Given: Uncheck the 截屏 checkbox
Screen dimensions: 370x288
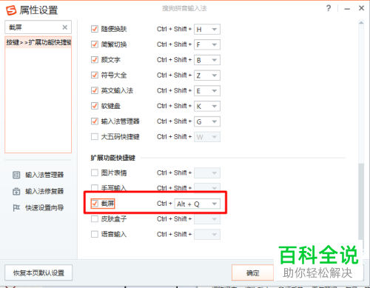Looking at the screenshot, I should (95, 204).
